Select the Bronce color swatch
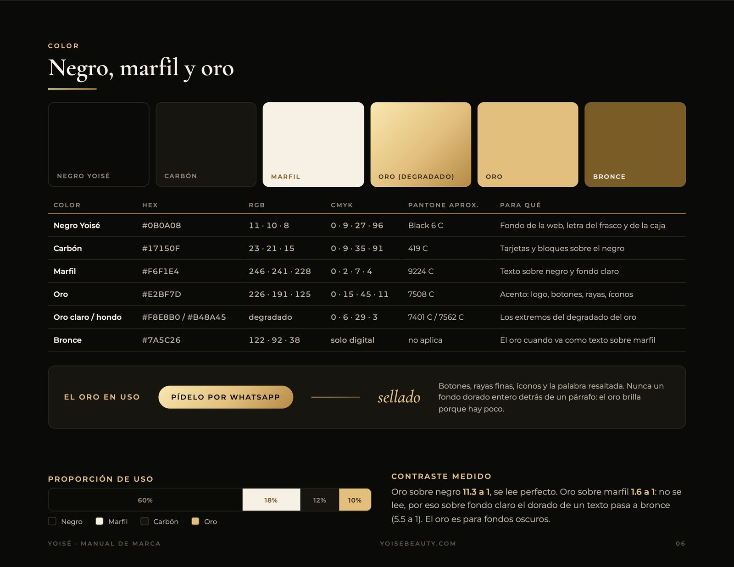This screenshot has width=734, height=567. 635,145
